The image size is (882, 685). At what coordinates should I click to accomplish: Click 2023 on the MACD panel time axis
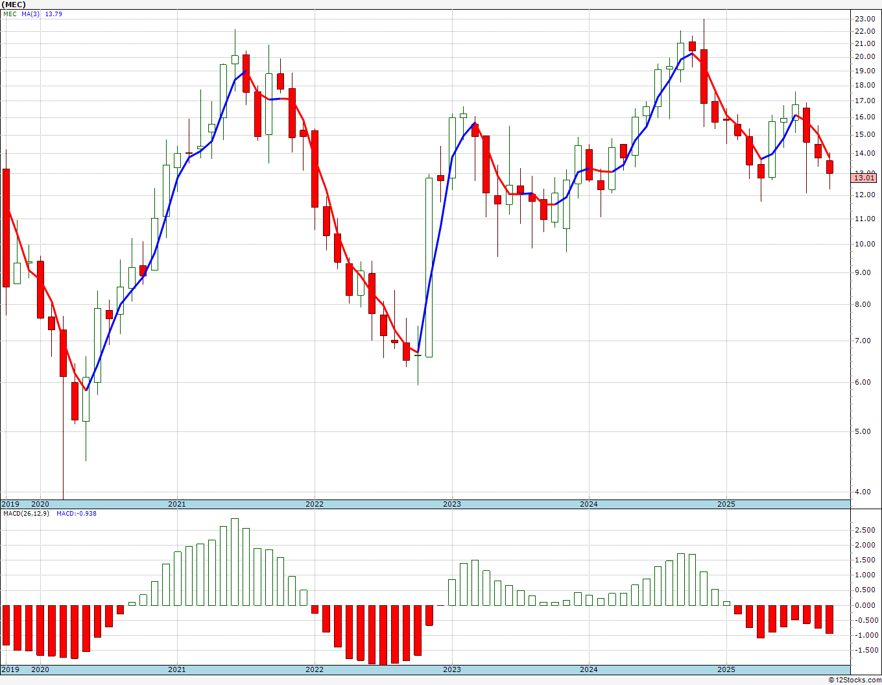tap(452, 669)
